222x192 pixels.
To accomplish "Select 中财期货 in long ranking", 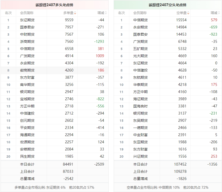I will 27,34.
